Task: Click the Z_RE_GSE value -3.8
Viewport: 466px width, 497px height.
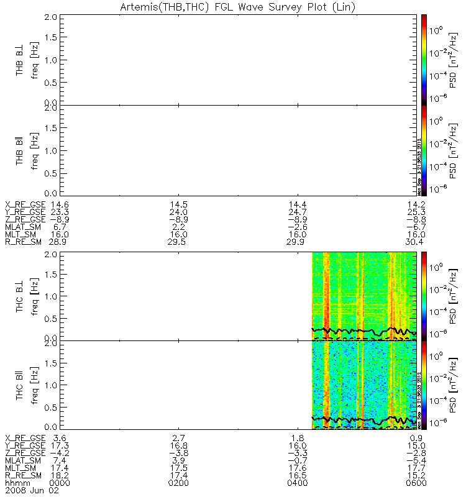Action: (x=178, y=454)
